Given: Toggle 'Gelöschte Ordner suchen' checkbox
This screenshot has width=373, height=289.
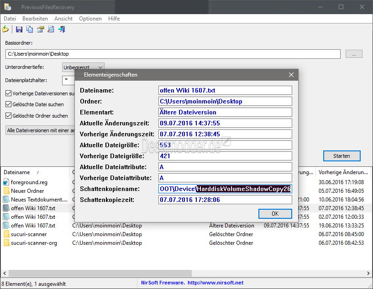Looking at the screenshot, I should pos(8,116).
